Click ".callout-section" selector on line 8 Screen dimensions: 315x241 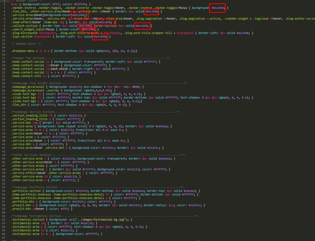point(24,26)
